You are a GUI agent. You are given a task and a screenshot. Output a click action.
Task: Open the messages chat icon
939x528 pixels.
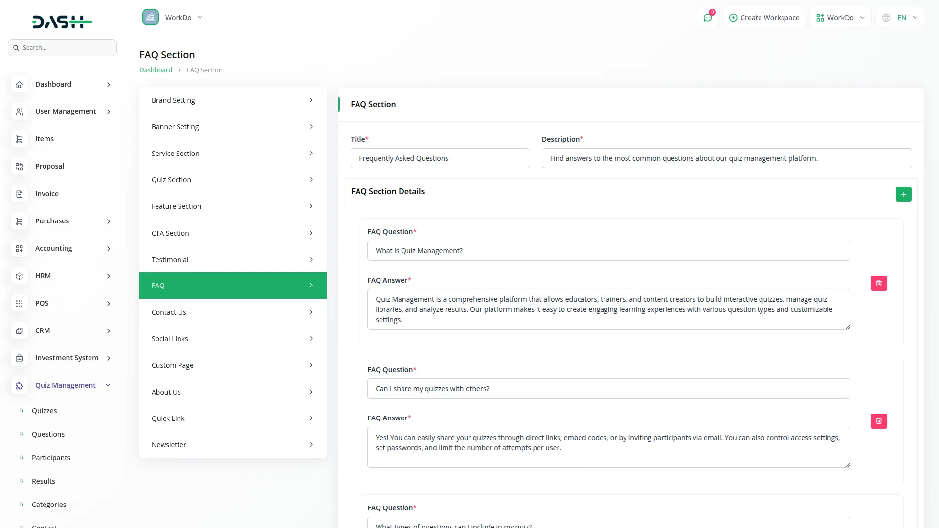[708, 17]
